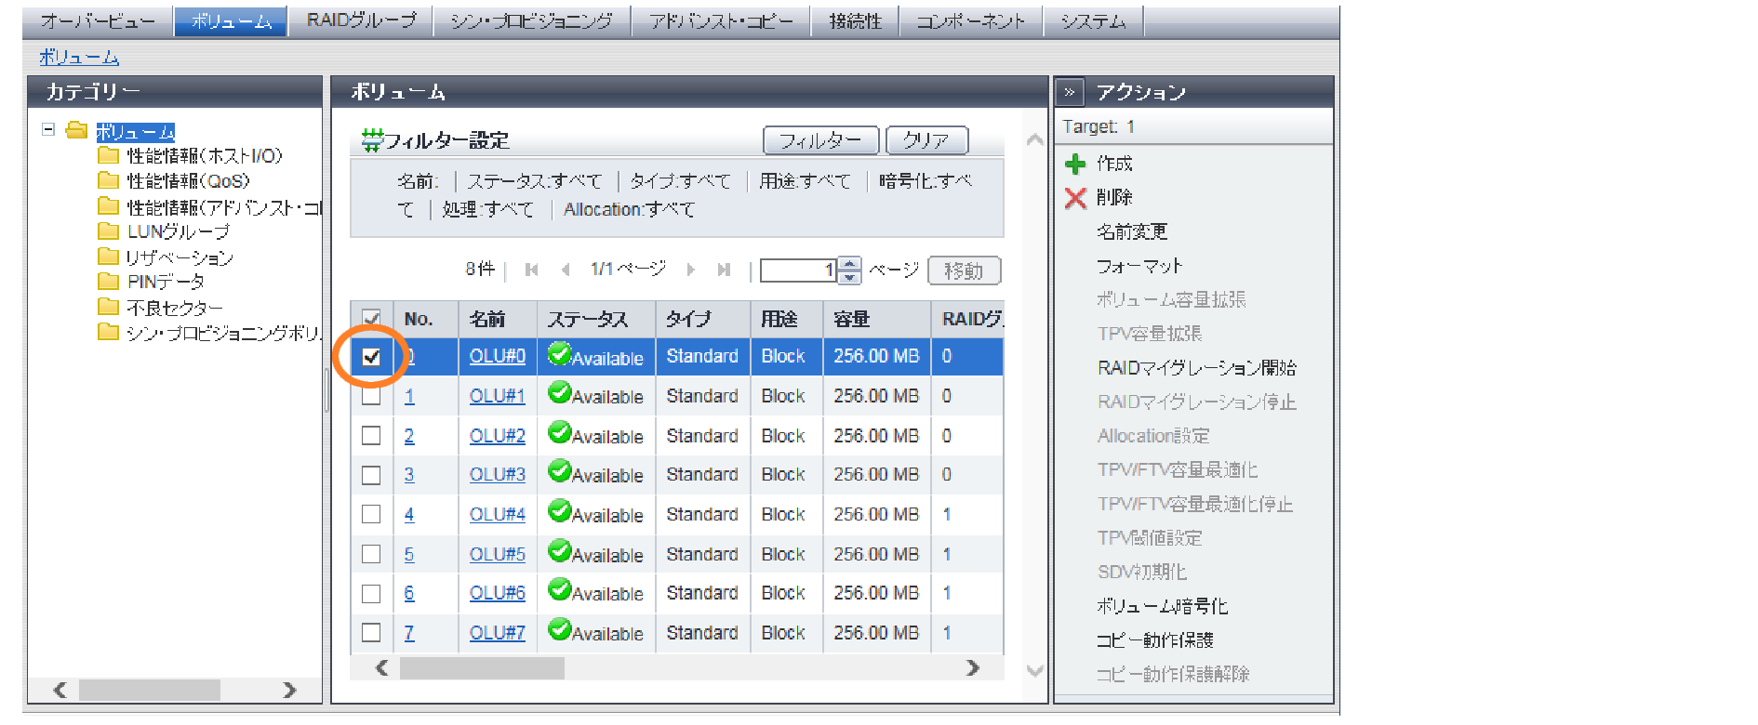Jump to first page arrow icon
Screen dimensions: 1758x725
coord(532,270)
